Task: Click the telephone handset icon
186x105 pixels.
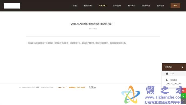Action: tap(167, 80)
